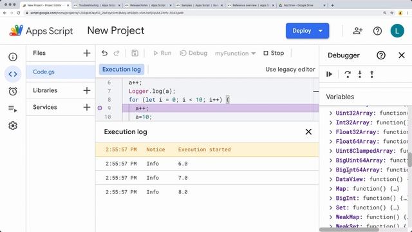
Task: Resume execution in the Debugger
Action: click(329, 74)
